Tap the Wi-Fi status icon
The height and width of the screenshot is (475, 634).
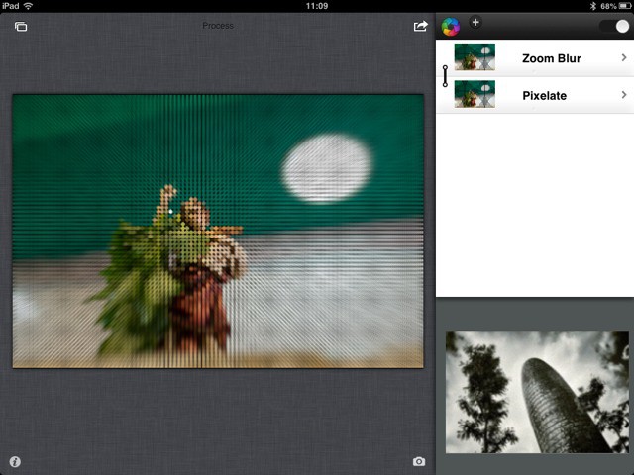pos(28,6)
